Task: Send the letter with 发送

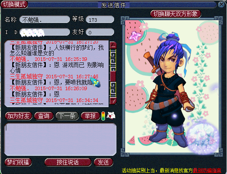Action: pyautogui.click(x=103, y=162)
